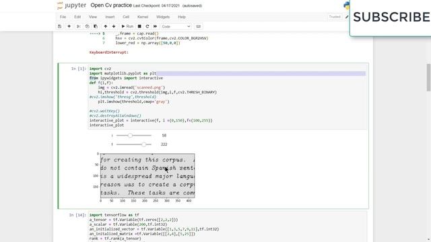The image size is (431, 242).
Task: Paste cell below
Action: coord(96,26)
